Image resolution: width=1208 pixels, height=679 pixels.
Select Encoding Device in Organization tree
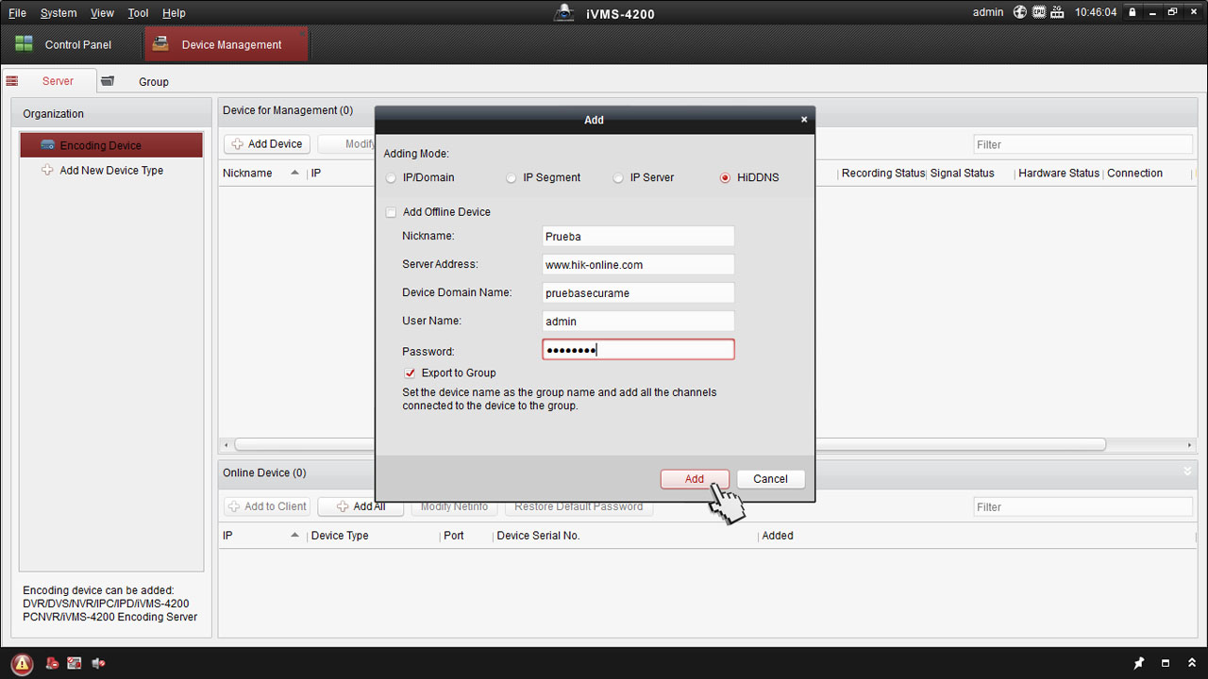click(111, 145)
